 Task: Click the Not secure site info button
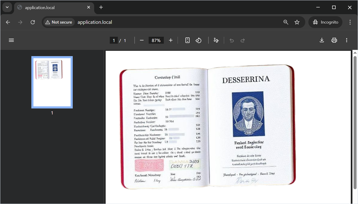(59, 22)
